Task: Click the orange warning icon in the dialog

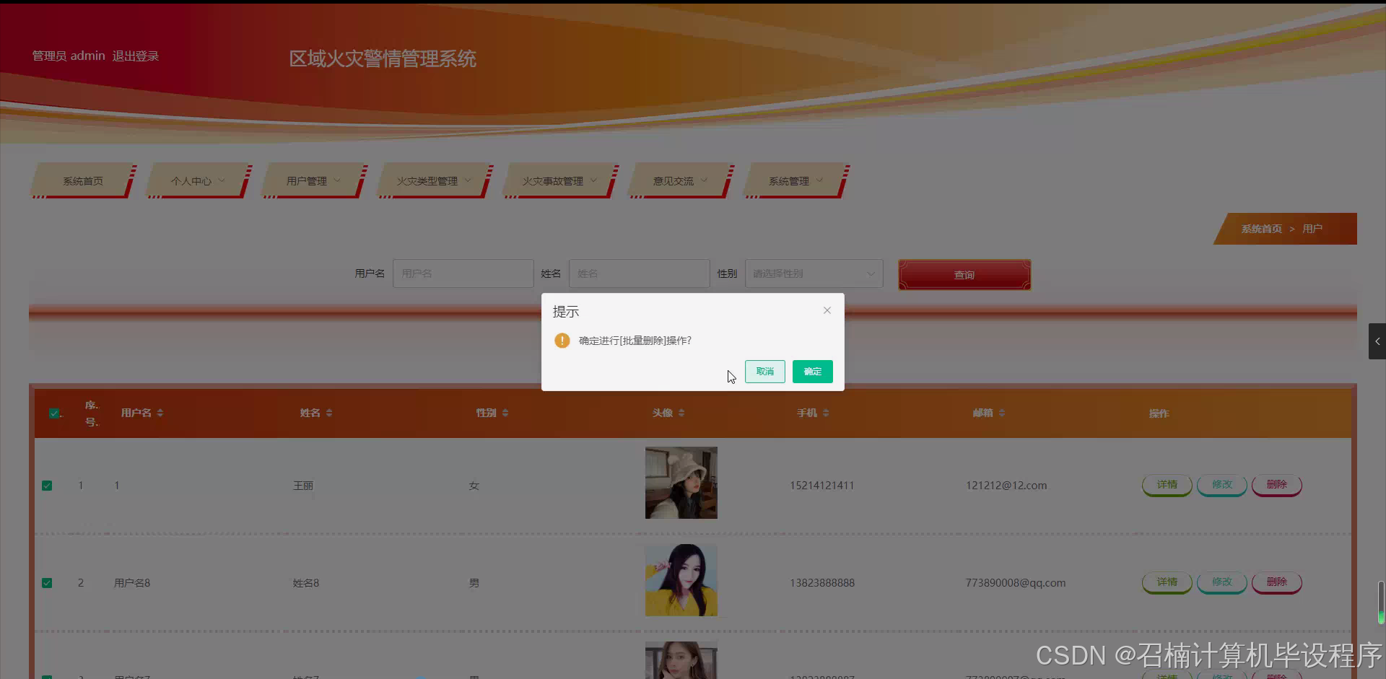Action: point(562,341)
